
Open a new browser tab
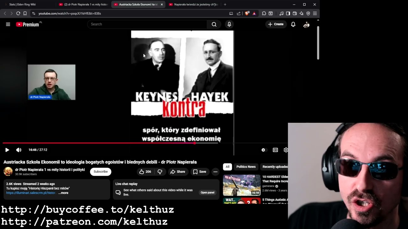coord(225,4)
